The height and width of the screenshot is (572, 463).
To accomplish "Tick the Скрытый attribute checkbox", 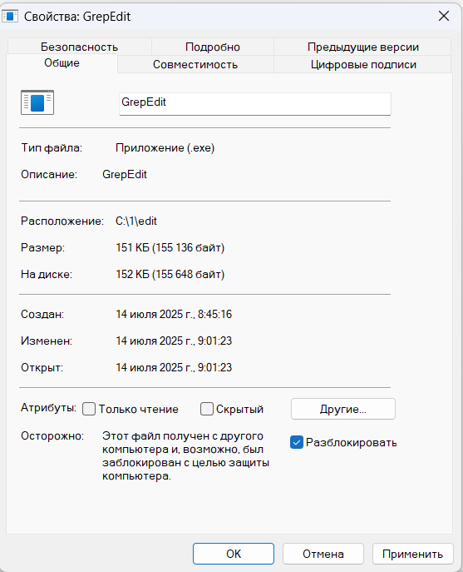I will click(206, 409).
